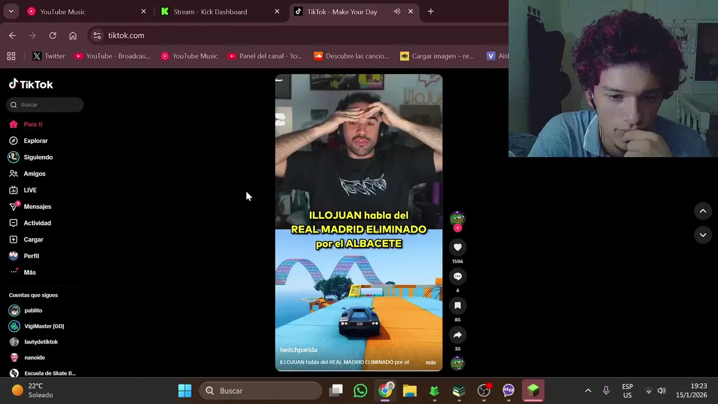Open the volume control in system tray
The image size is (718, 404).
[661, 391]
